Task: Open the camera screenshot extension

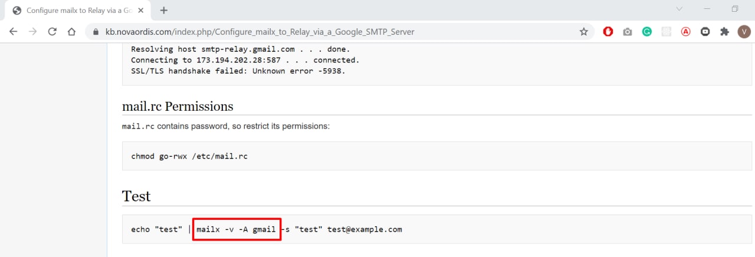Action: 628,32
